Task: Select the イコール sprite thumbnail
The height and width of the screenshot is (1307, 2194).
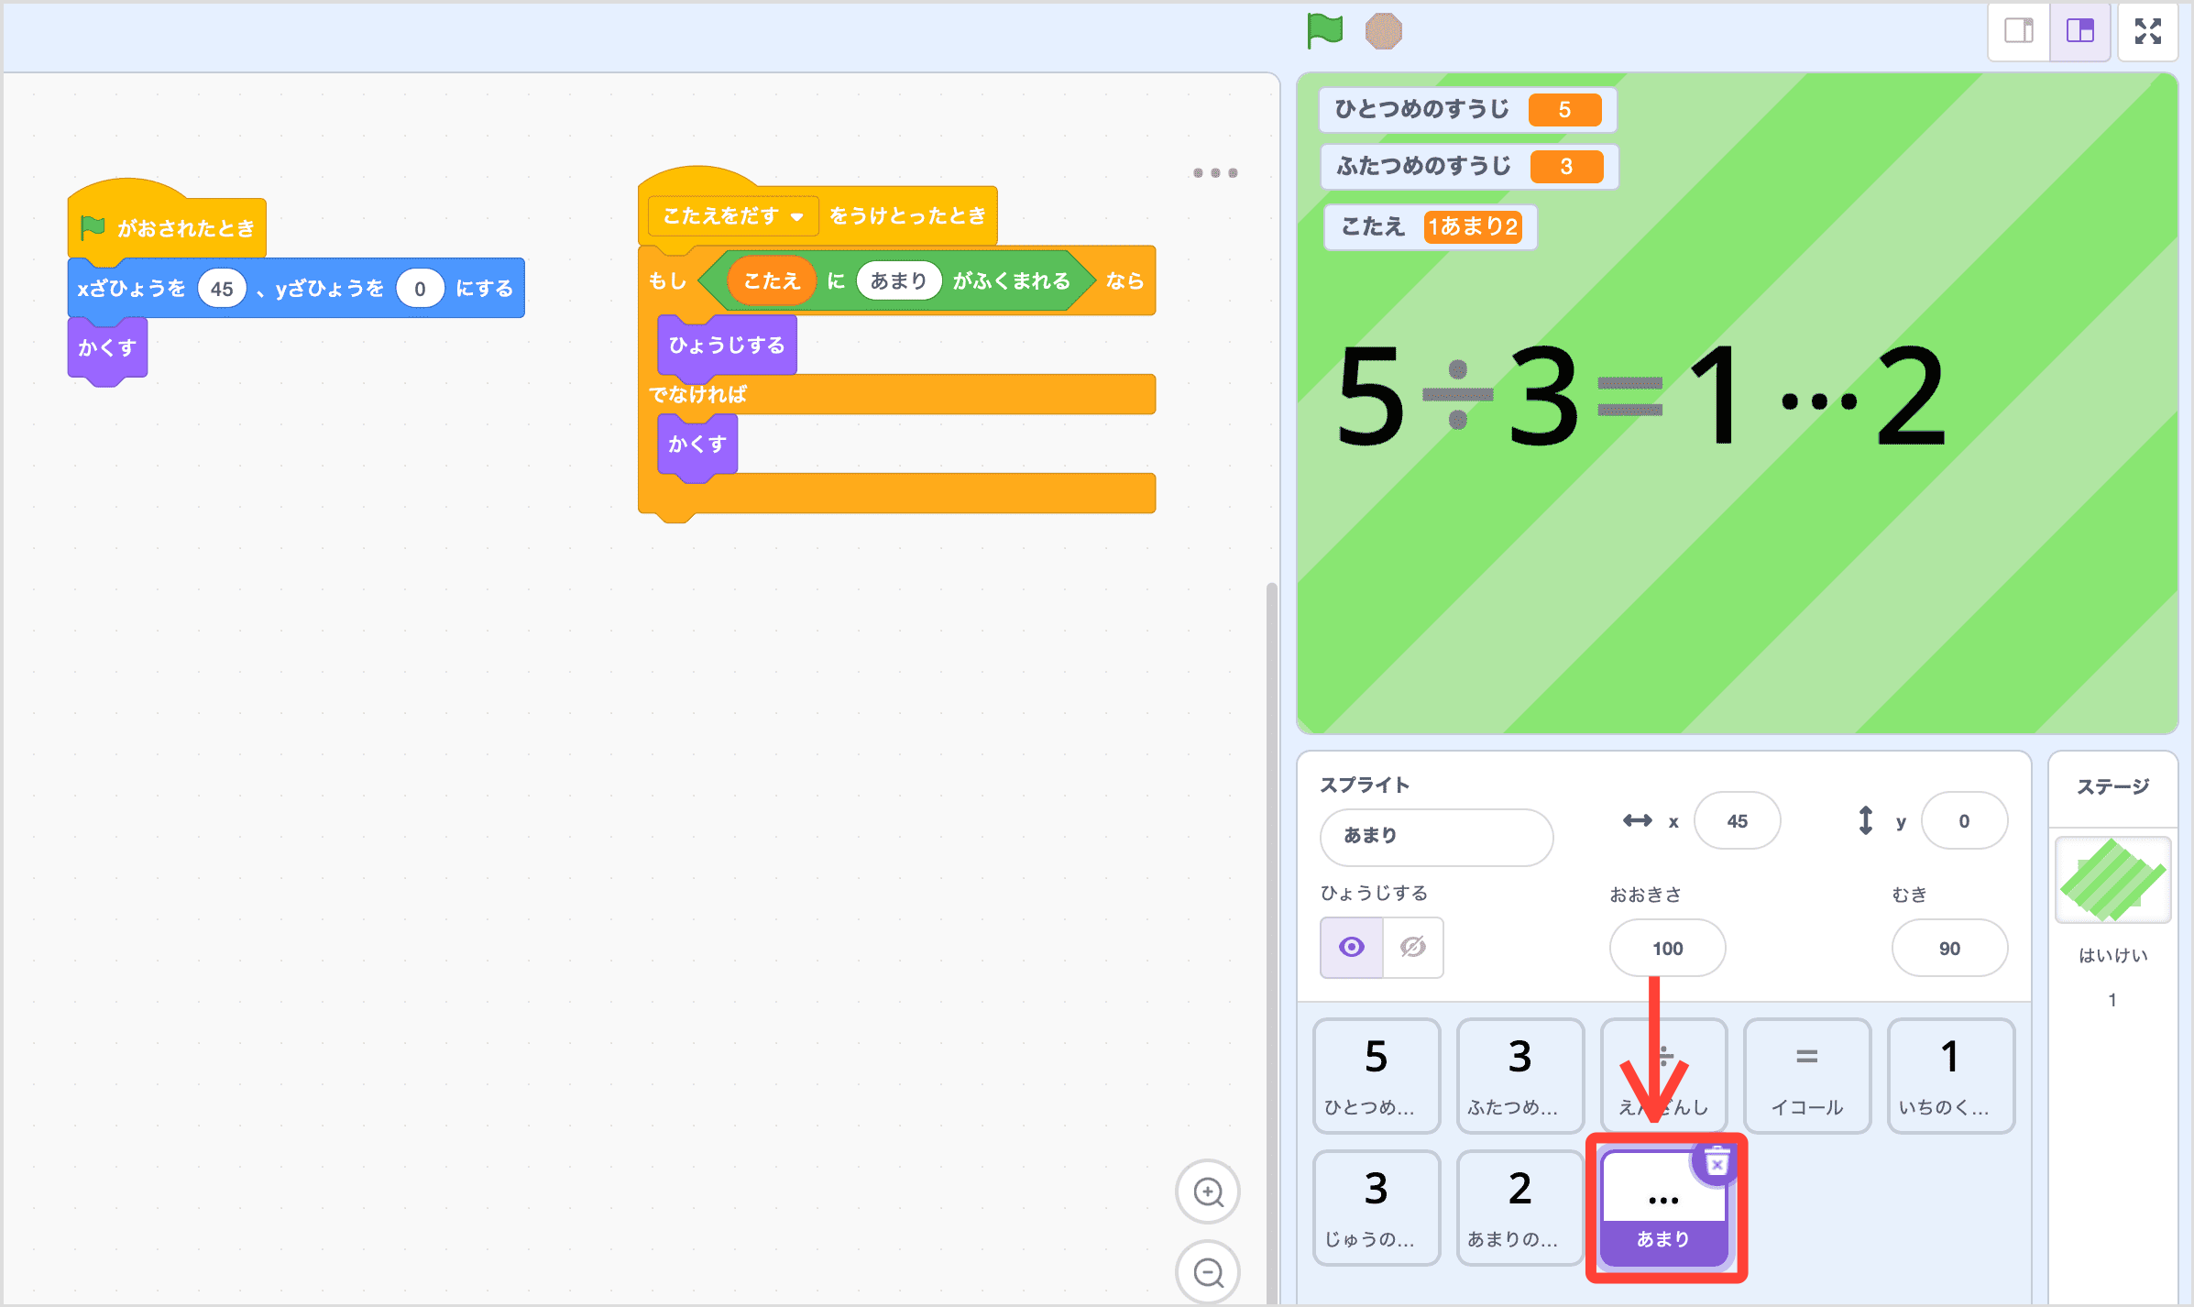Action: pyautogui.click(x=1806, y=1076)
